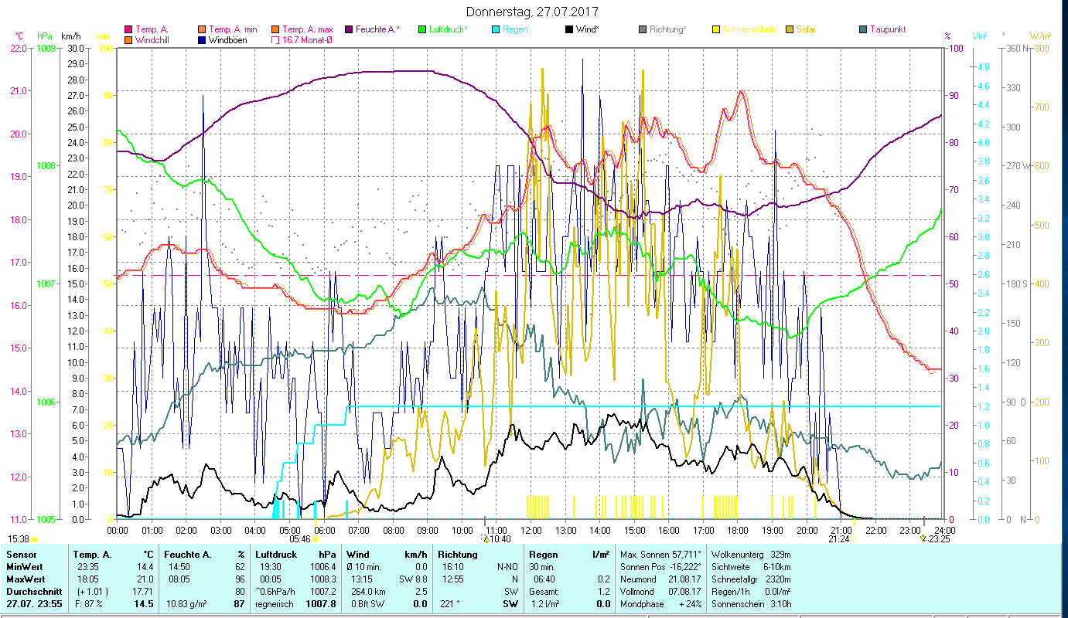Click the Neumond 21.08.17 entry
This screenshot has width=1068, height=618.
(x=660, y=579)
